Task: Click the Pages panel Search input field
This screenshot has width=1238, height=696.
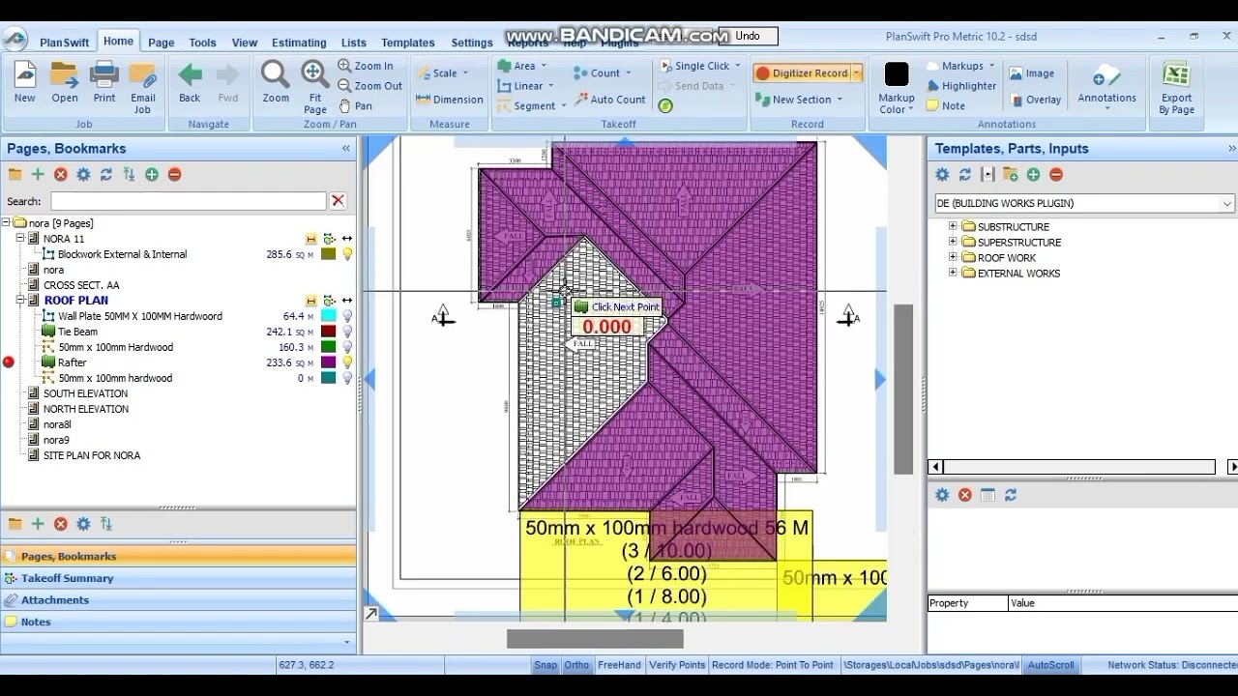Action: coord(189,201)
